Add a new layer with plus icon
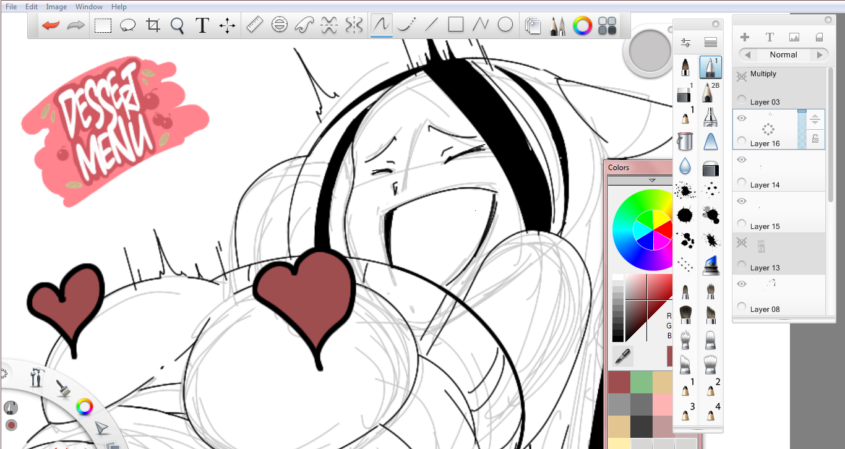Viewport: 845px width, 449px height. pos(745,37)
